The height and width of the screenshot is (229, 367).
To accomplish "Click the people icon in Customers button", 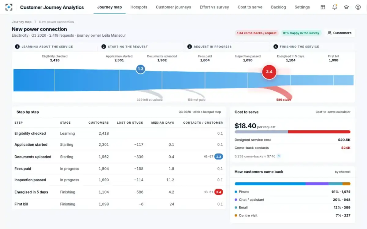I will point(329,33).
